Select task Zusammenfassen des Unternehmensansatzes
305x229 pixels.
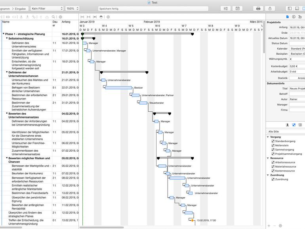click(x=26, y=153)
